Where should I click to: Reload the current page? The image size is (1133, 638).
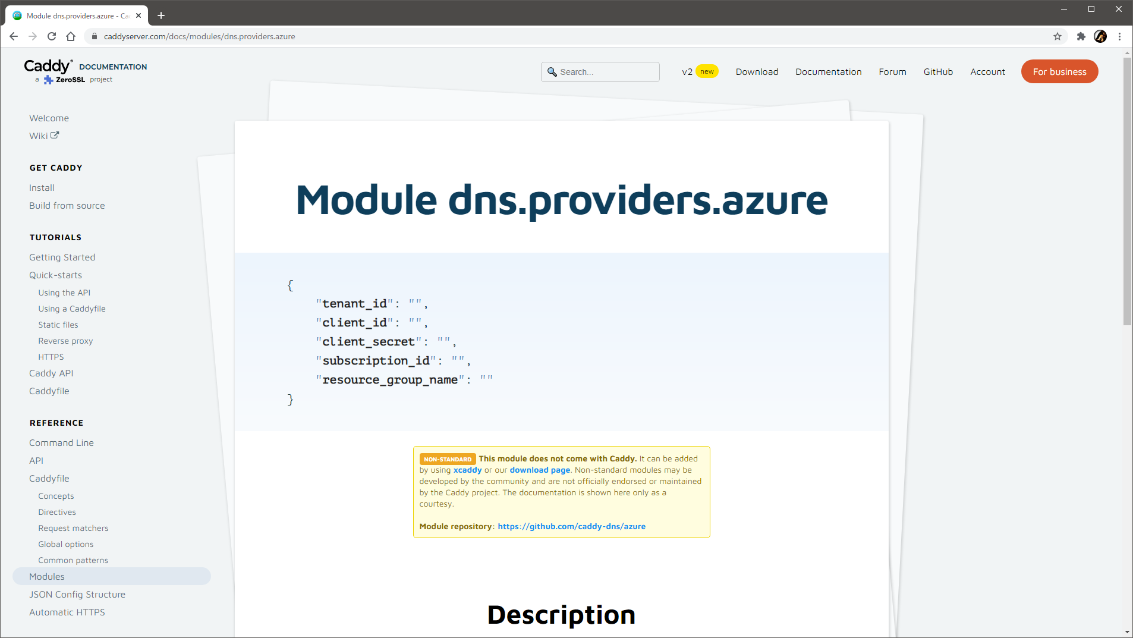(52, 36)
